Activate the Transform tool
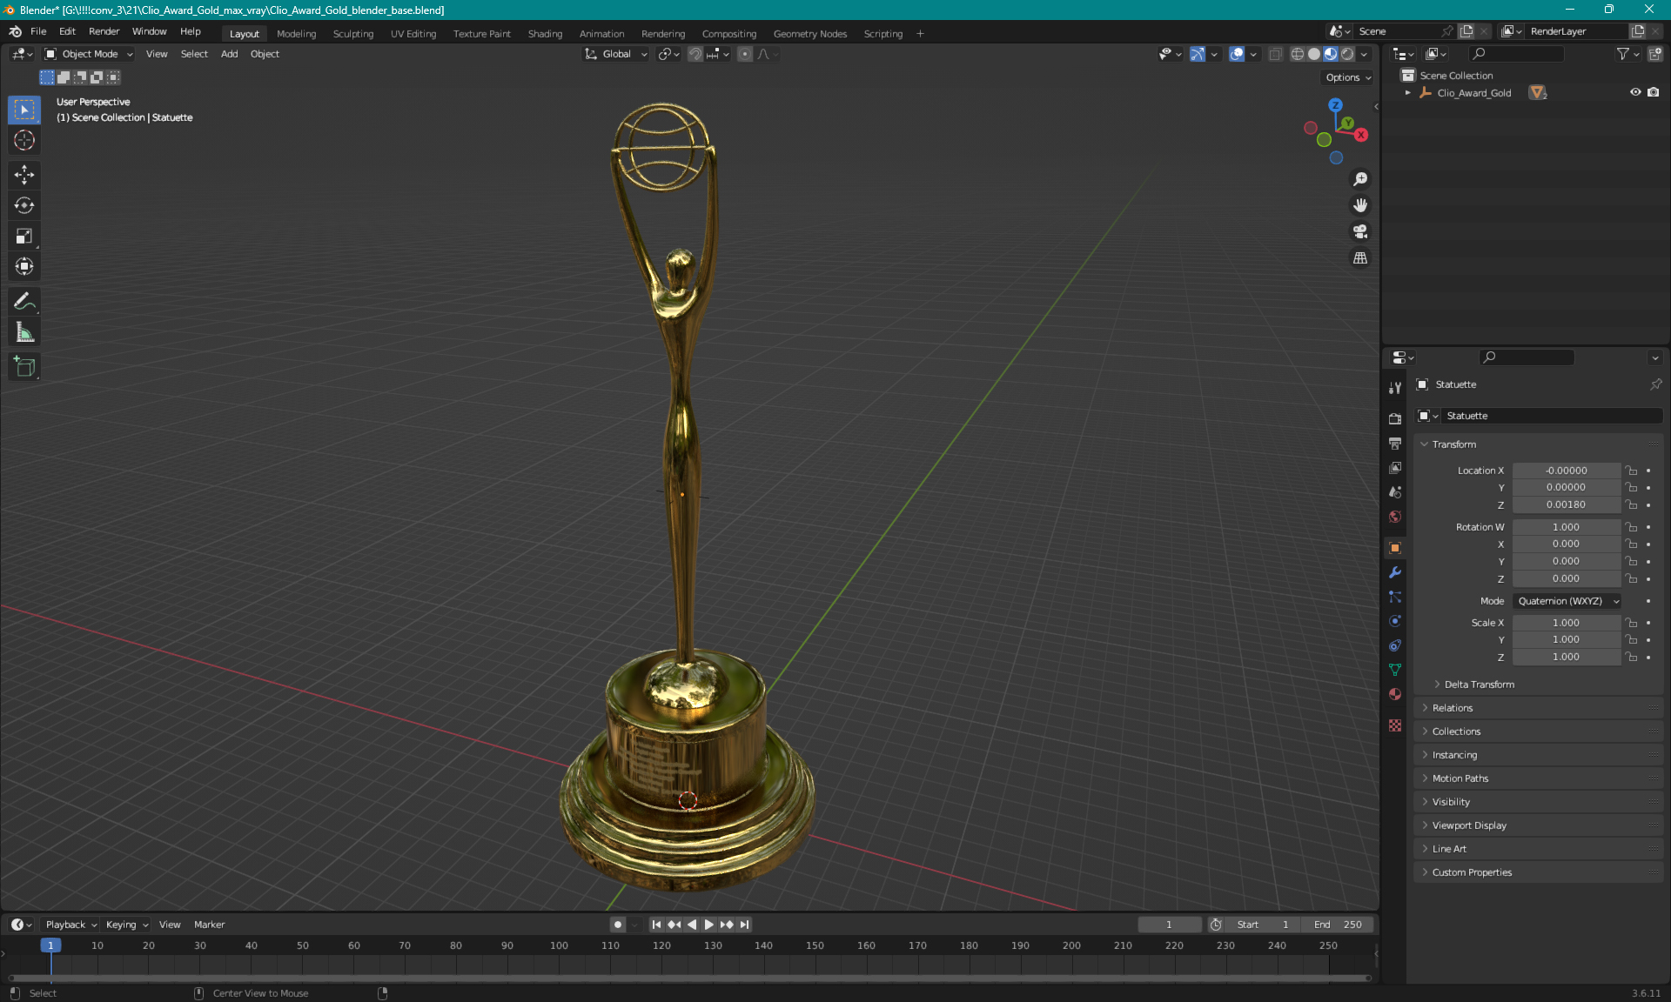 click(24, 266)
